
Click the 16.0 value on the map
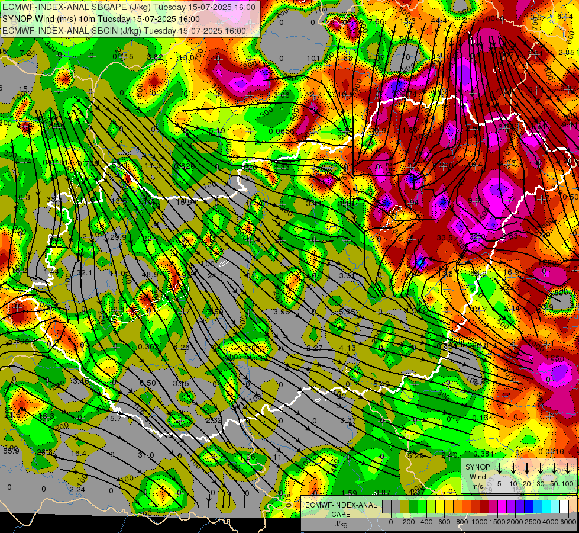[x=248, y=348]
